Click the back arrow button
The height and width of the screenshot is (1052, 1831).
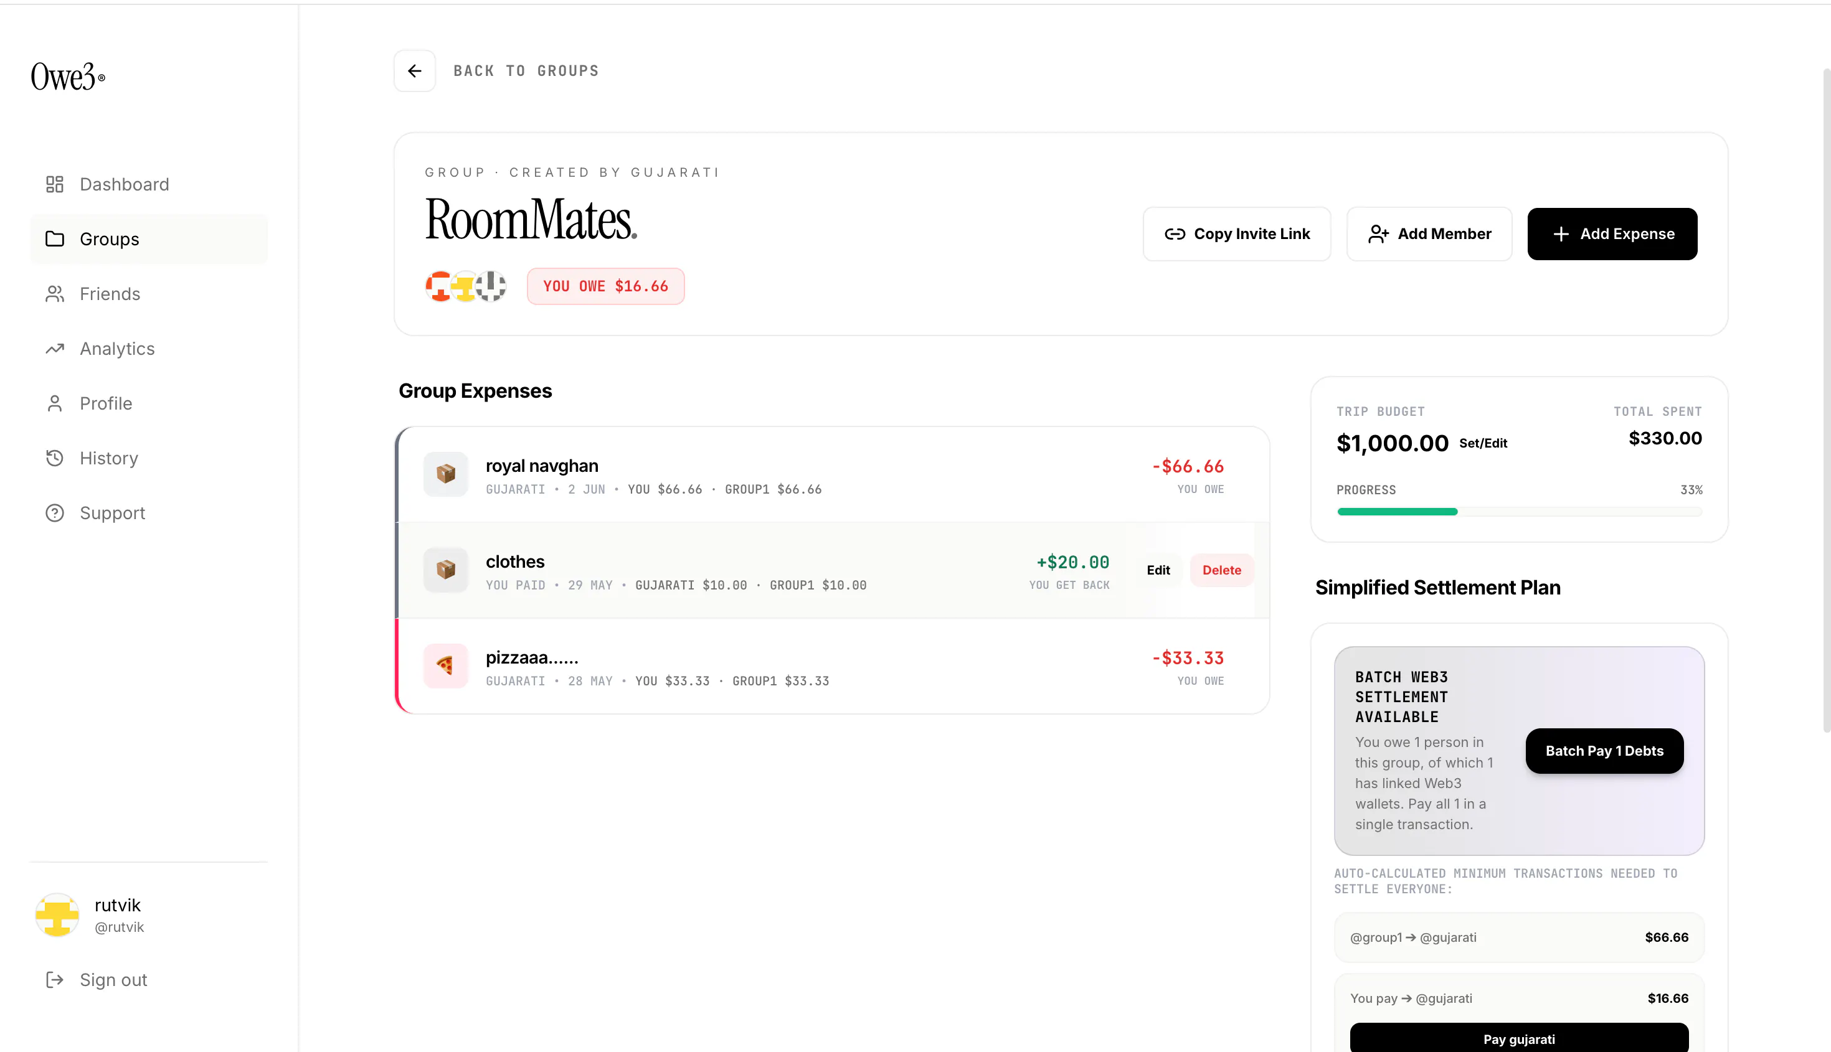(x=415, y=71)
